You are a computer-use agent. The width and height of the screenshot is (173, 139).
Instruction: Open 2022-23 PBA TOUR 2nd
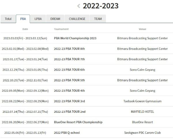[x=70, y=112]
